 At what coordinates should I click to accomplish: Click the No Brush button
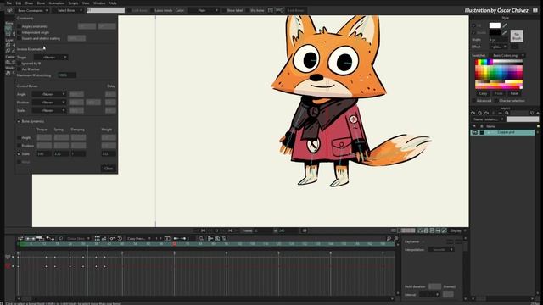point(517,36)
